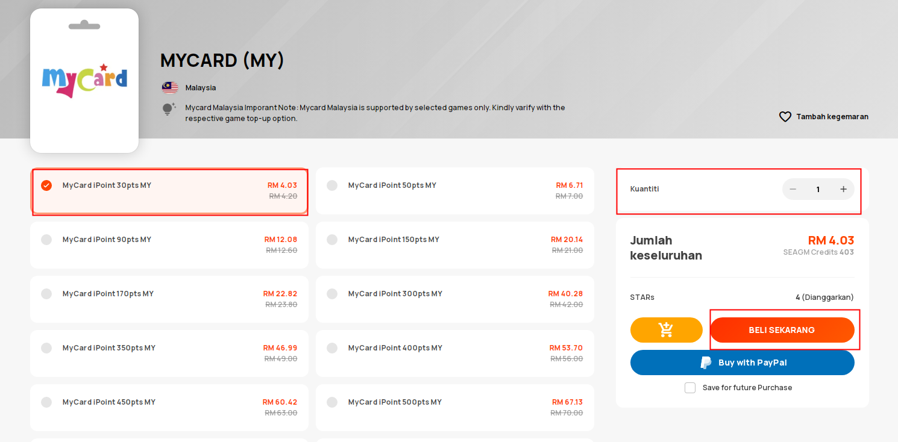Screen dimensions: 898x442
Task: Click the MyCard logo card image
Action: [x=84, y=81]
